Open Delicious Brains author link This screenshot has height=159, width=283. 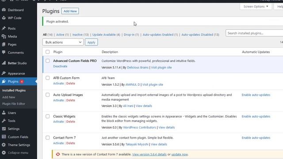pyautogui.click(x=138, y=68)
